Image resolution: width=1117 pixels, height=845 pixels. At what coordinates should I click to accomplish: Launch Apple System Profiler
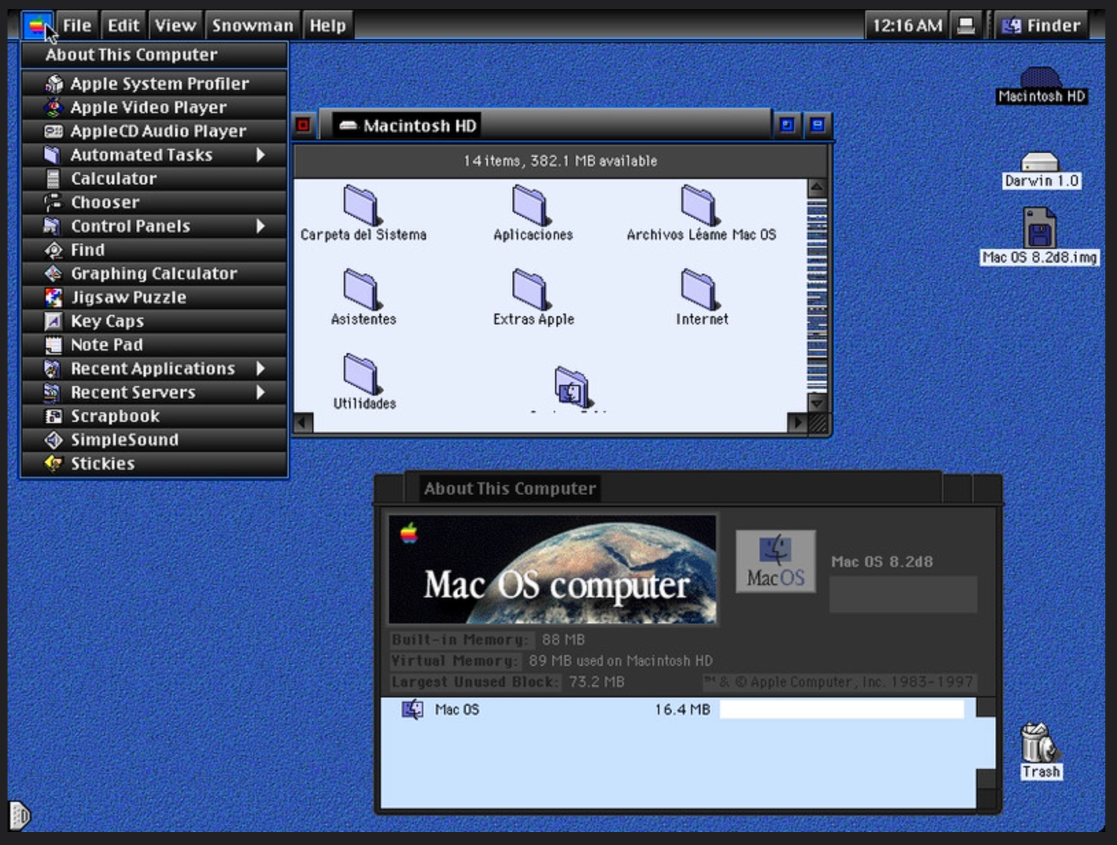(154, 84)
